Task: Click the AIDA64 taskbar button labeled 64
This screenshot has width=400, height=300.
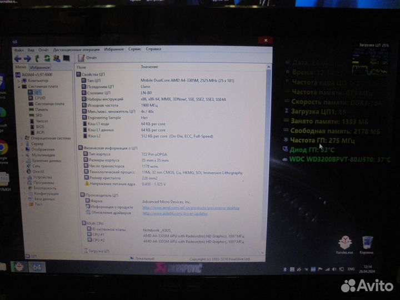Action: (x=37, y=267)
